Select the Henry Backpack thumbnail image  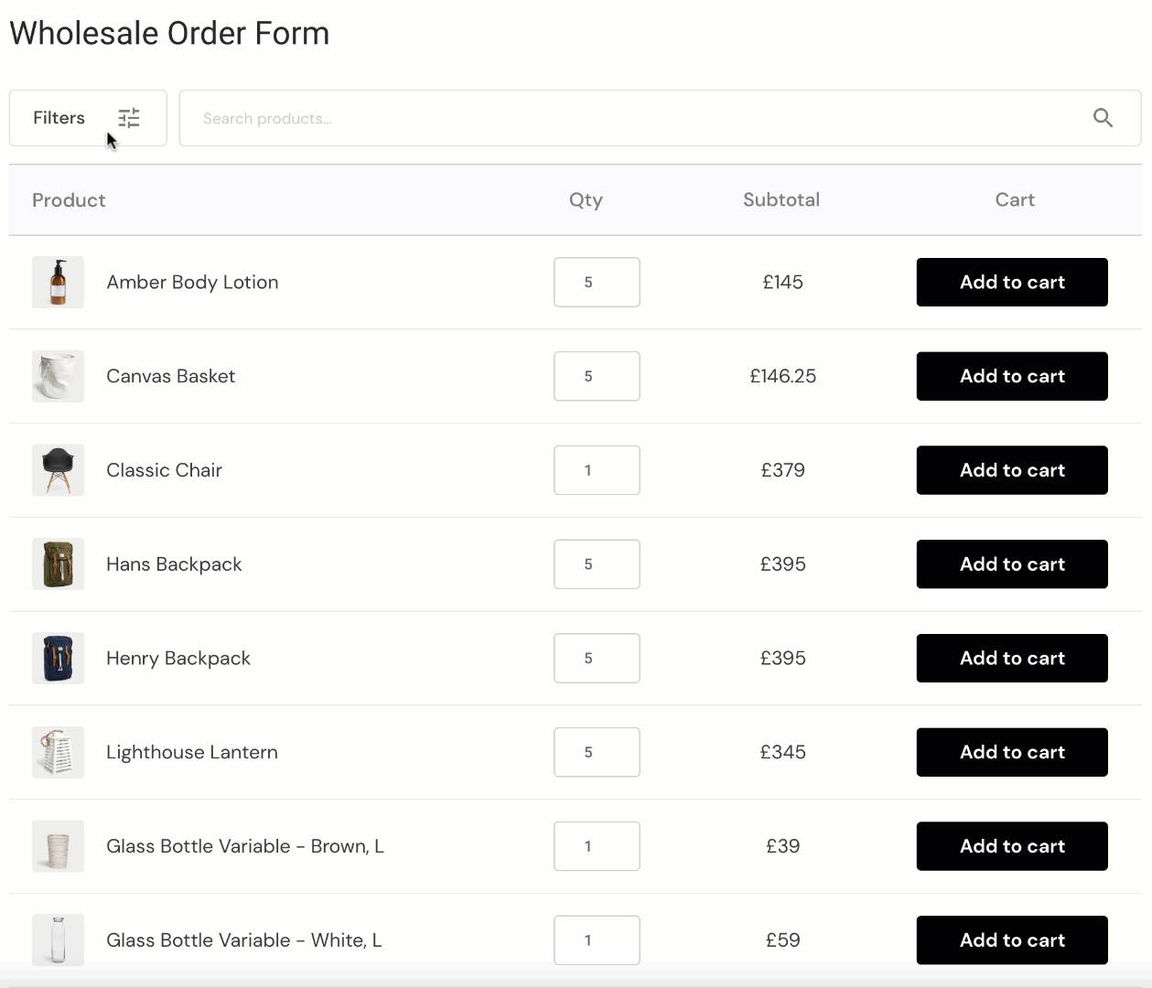[x=58, y=658]
